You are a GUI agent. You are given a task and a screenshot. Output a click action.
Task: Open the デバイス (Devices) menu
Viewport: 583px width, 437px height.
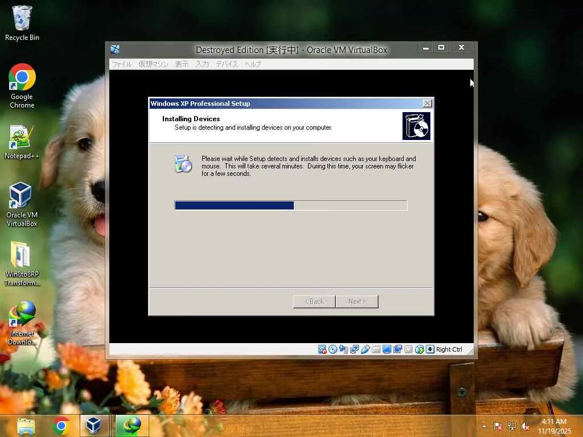click(x=227, y=64)
